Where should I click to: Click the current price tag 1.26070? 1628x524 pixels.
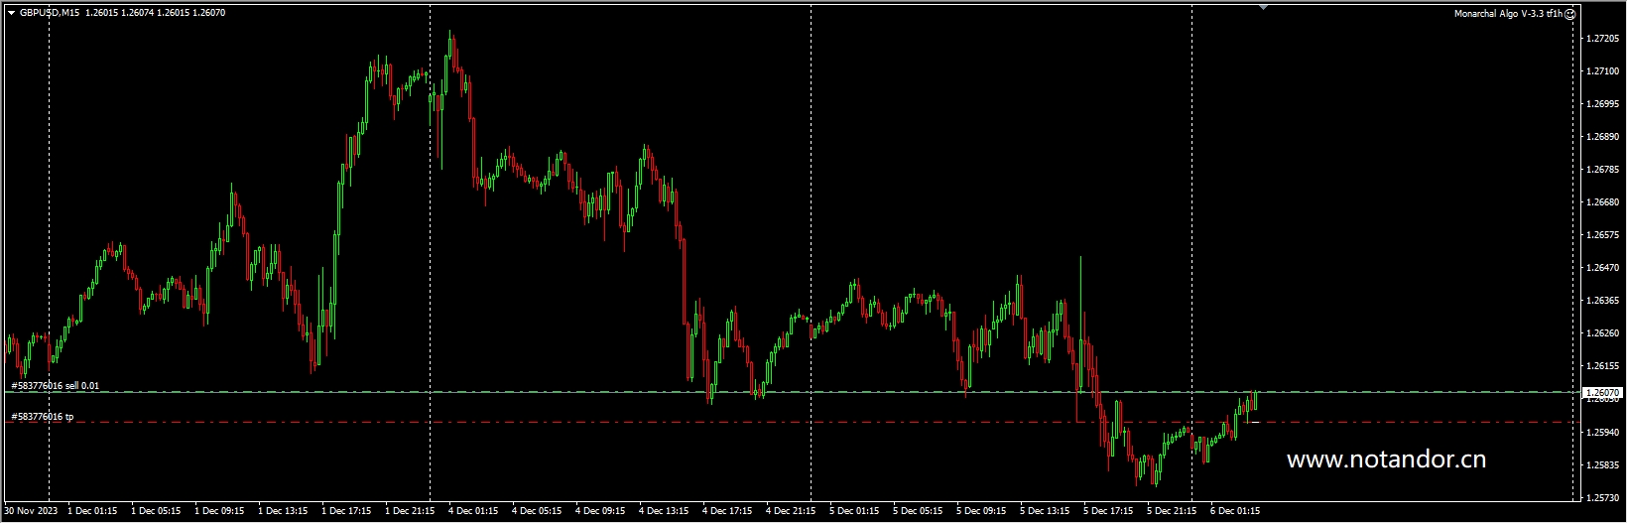(1601, 393)
